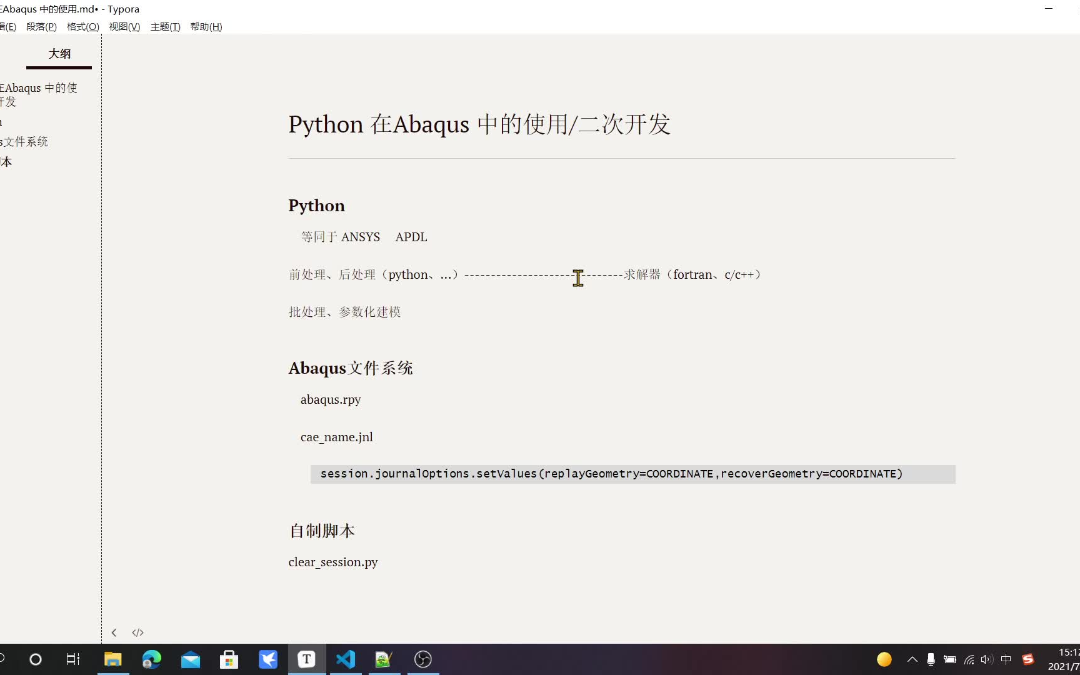Open Microsoft Edge from the taskbar
The image size is (1080, 675).
(151, 659)
